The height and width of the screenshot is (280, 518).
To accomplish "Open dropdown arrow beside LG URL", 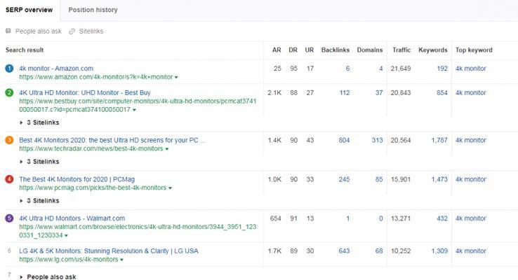I will [x=122, y=260].
